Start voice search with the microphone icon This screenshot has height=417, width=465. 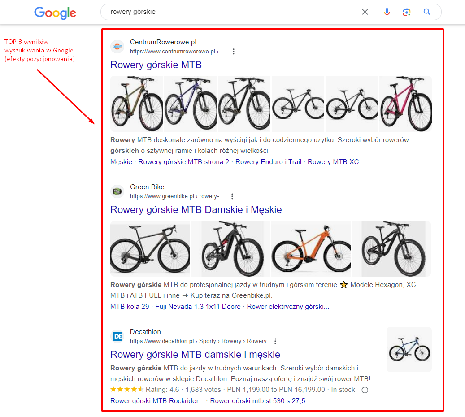coord(387,12)
